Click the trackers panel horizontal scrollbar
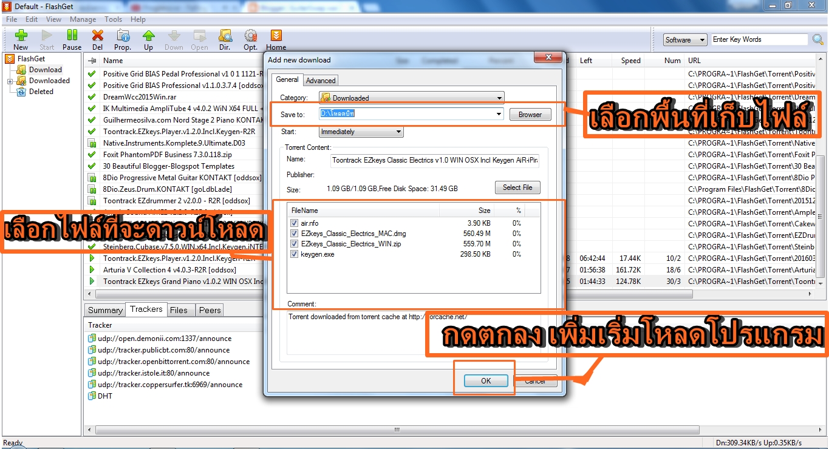The height and width of the screenshot is (449, 829). click(x=398, y=430)
